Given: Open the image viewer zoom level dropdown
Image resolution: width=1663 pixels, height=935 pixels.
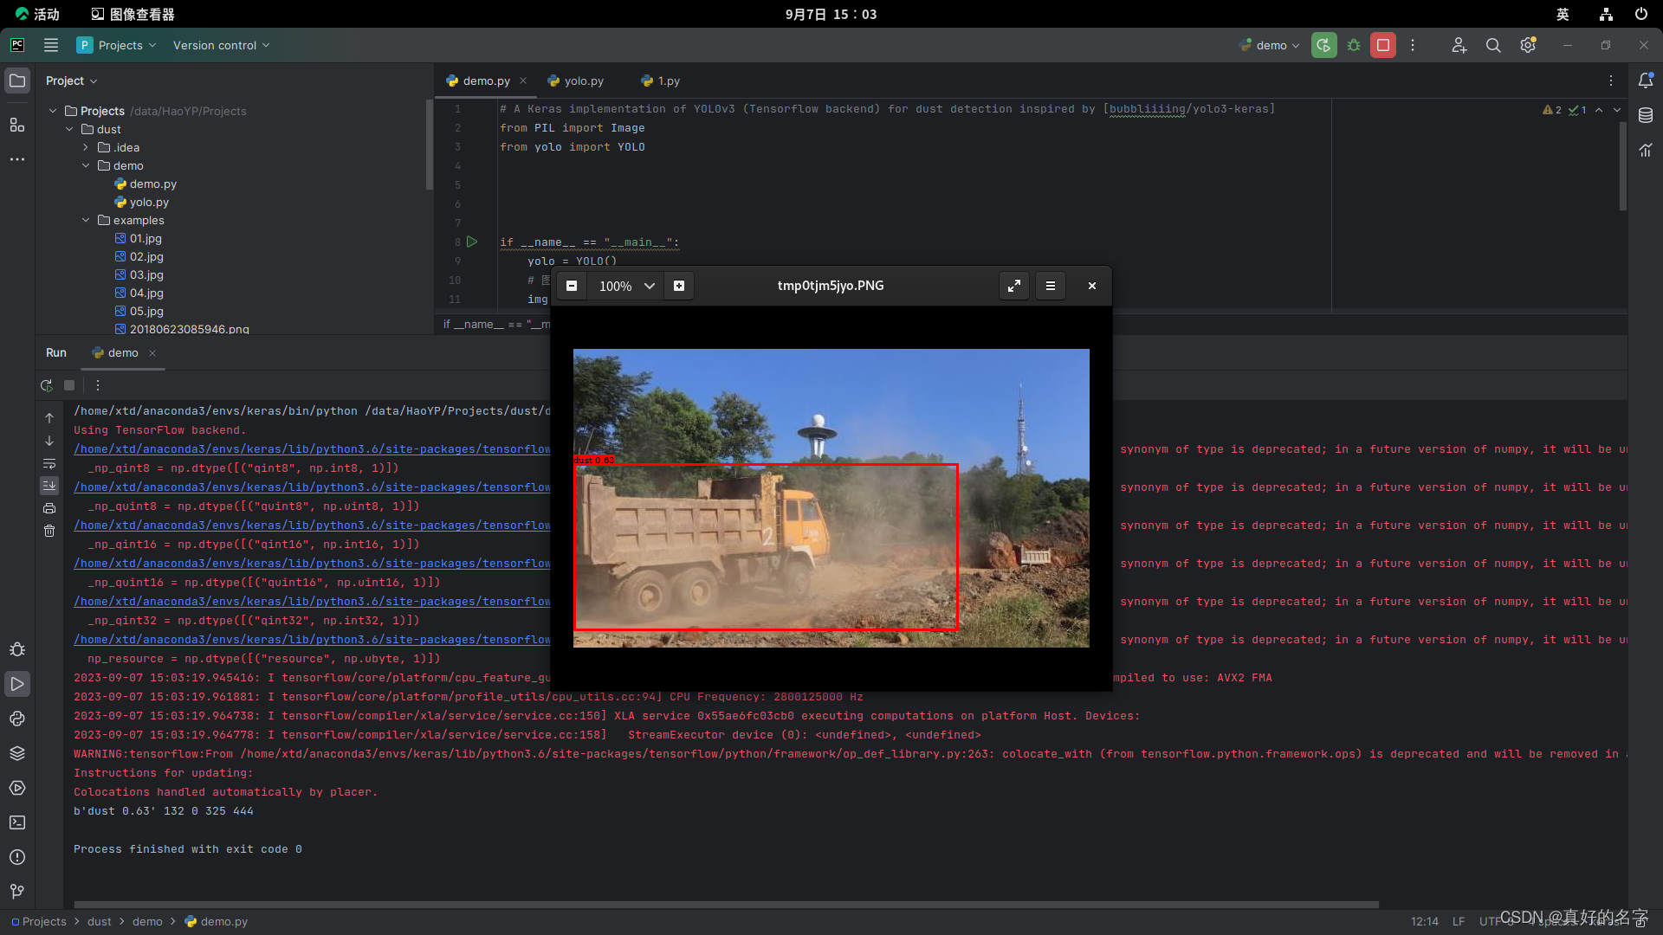Looking at the screenshot, I should click(649, 286).
